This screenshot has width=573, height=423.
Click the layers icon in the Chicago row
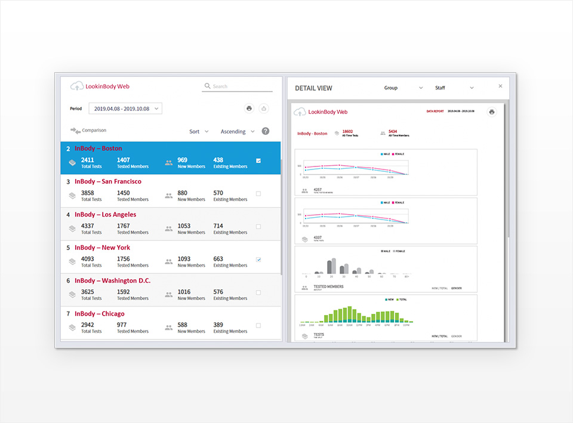pyautogui.click(x=72, y=328)
